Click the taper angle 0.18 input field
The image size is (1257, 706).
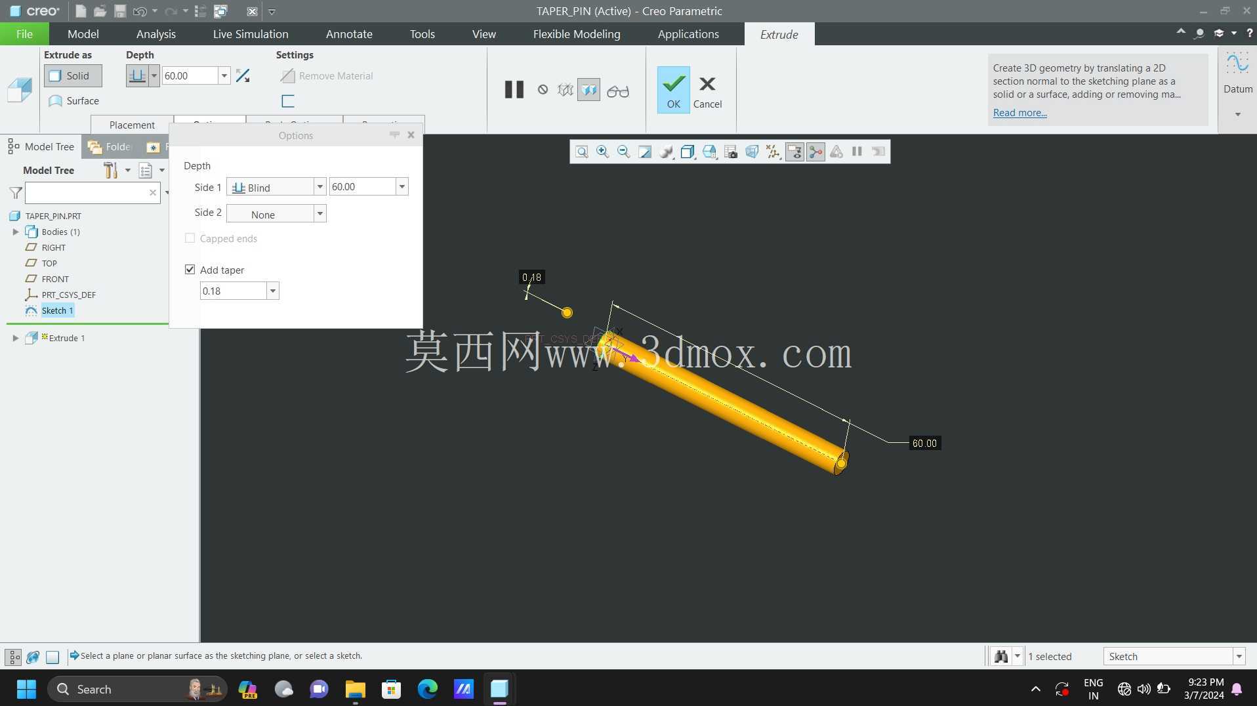click(x=233, y=291)
